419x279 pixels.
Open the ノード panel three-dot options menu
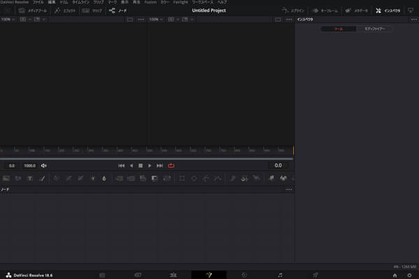pyautogui.click(x=288, y=190)
